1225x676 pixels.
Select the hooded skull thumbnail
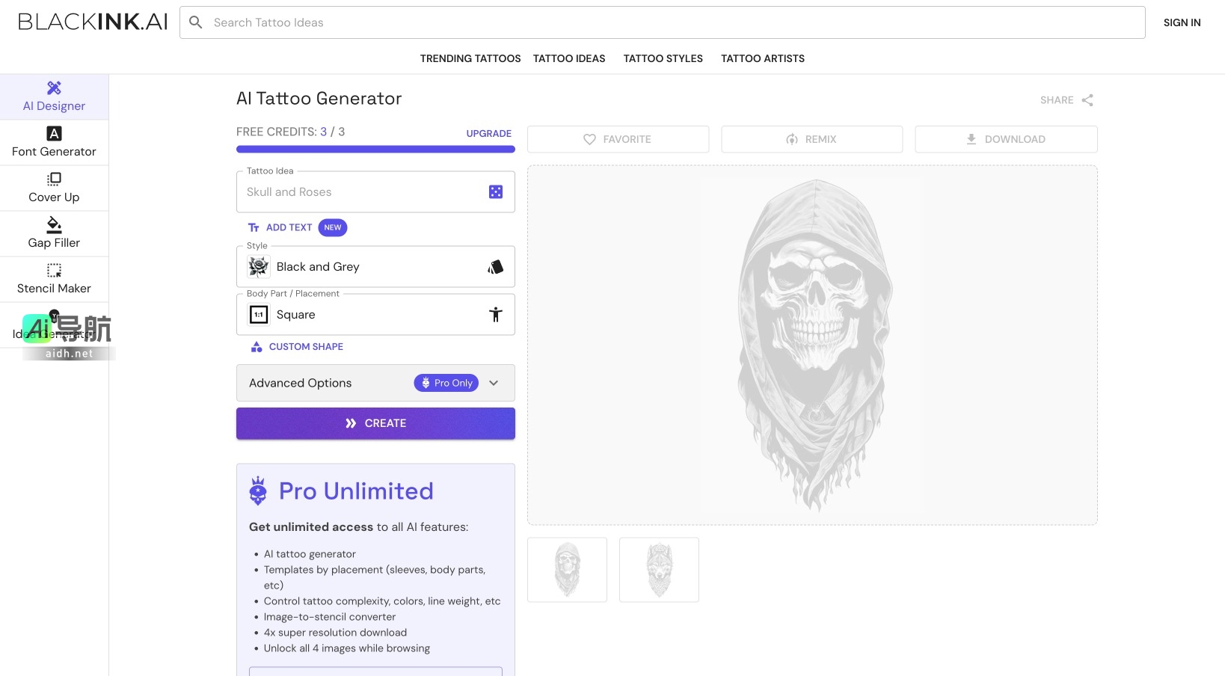pyautogui.click(x=567, y=570)
